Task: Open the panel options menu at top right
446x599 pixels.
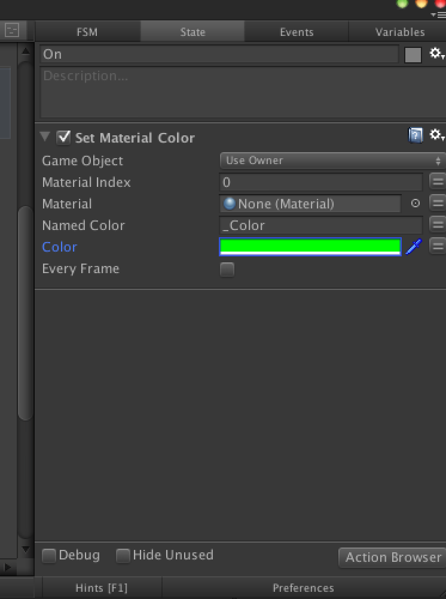Action: tap(438, 15)
